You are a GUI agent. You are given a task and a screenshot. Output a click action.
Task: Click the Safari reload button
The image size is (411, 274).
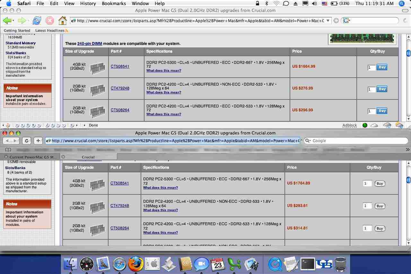coord(27,141)
